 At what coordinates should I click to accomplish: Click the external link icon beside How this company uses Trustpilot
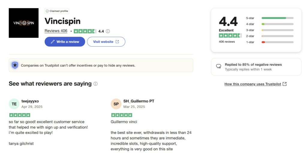(x=285, y=84)
